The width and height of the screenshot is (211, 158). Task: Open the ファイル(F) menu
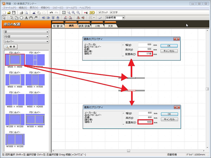[9, 7]
